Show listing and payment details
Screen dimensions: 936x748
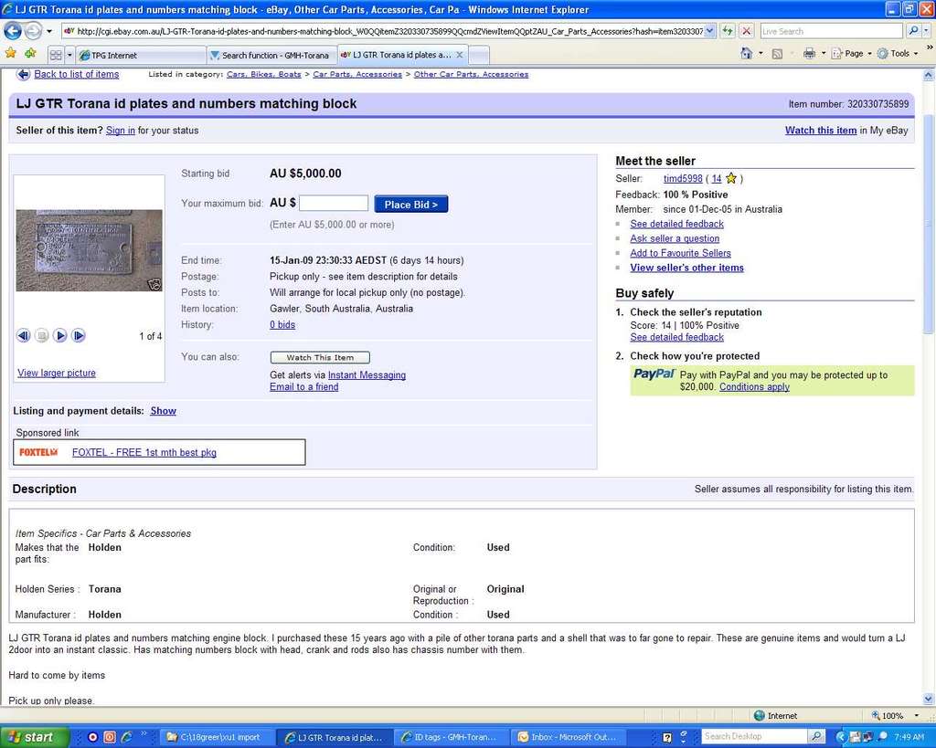[164, 411]
